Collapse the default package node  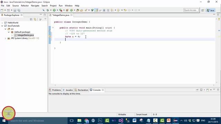9,32
